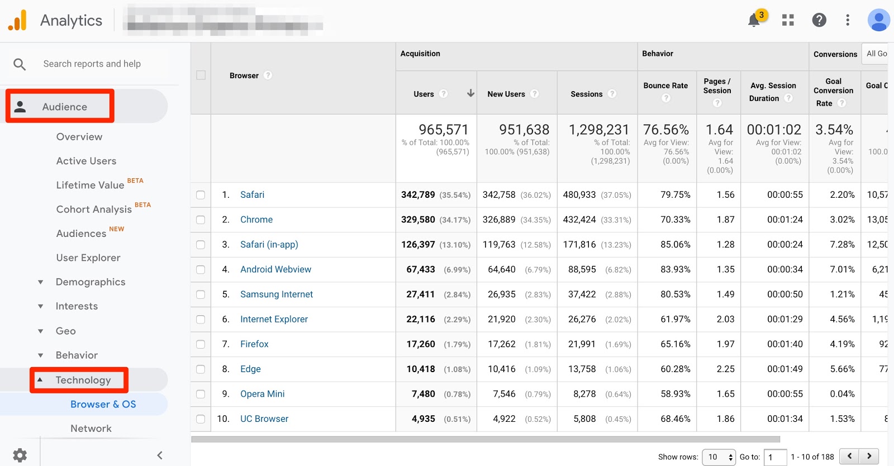
Task: Select Browser & OS report
Action: tap(103, 404)
